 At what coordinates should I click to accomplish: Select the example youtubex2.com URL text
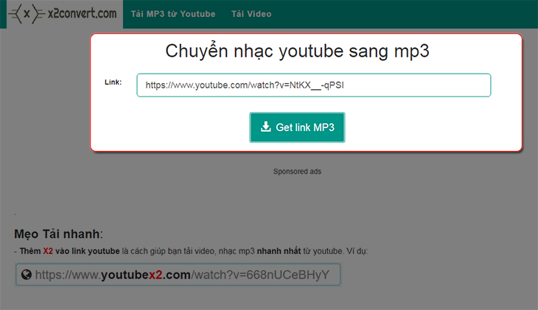pos(182,275)
